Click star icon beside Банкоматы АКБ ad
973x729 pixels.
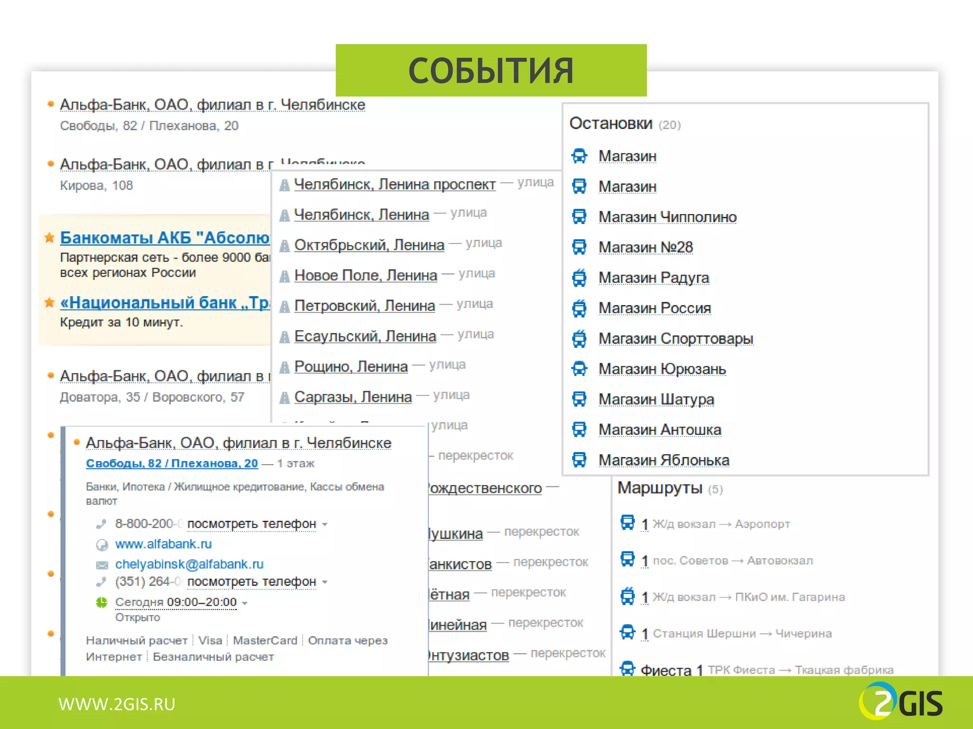click(49, 237)
